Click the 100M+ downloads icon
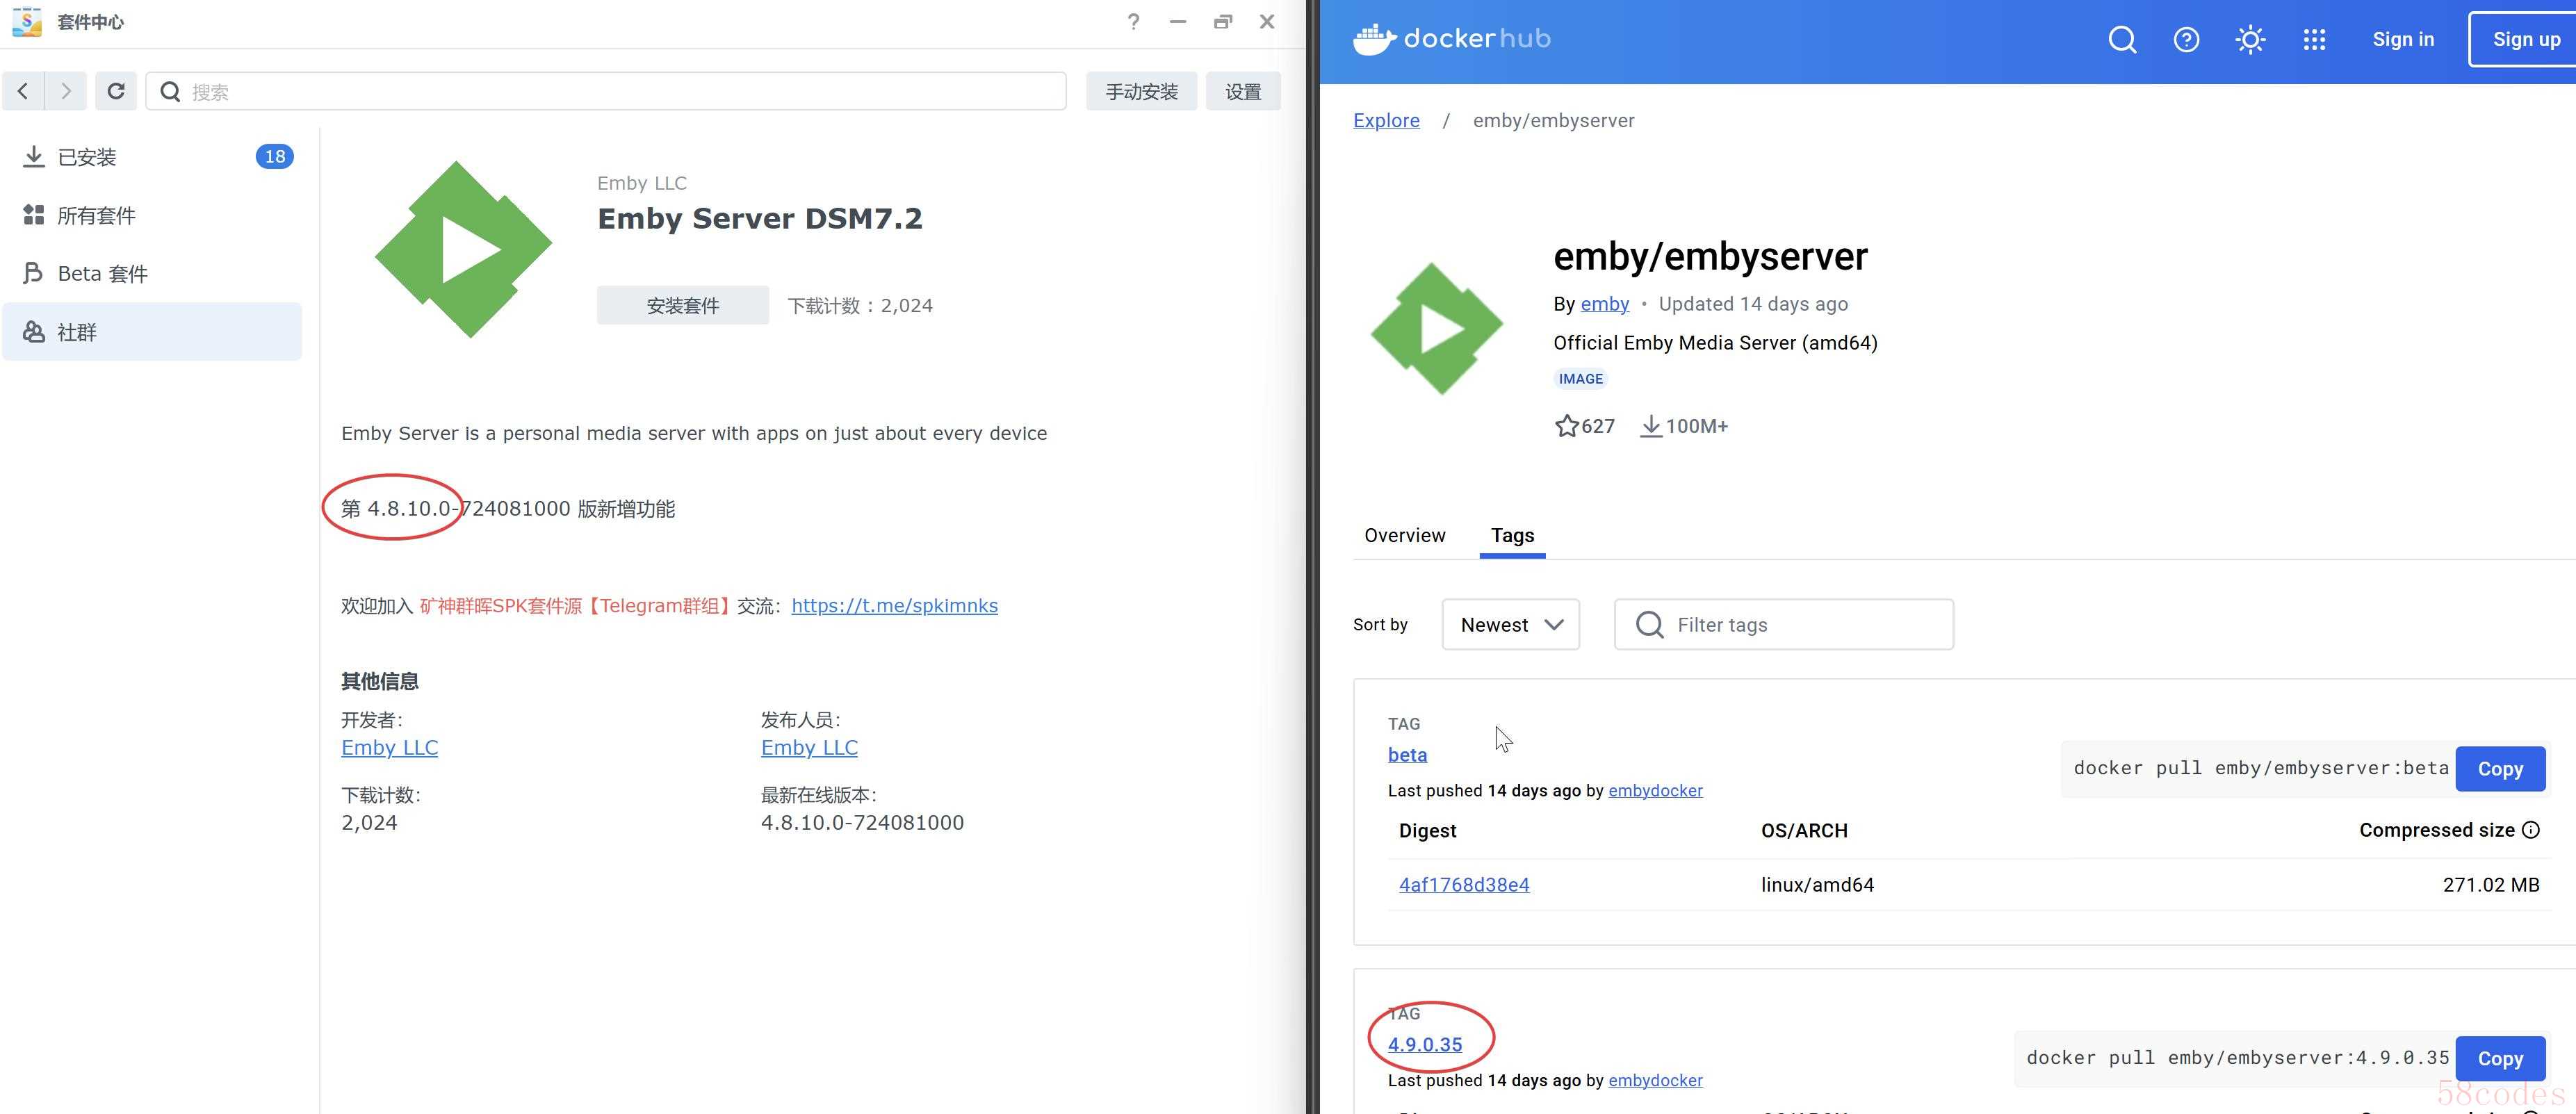 (x=1651, y=426)
